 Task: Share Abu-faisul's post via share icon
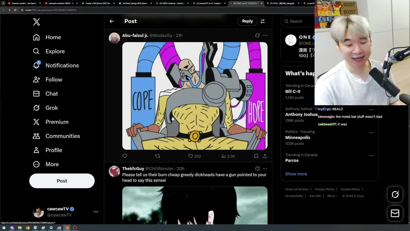coord(265,156)
